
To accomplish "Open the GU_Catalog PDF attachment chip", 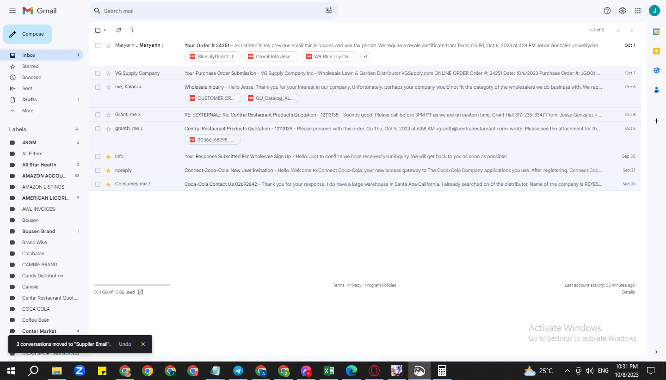I will (271, 98).
